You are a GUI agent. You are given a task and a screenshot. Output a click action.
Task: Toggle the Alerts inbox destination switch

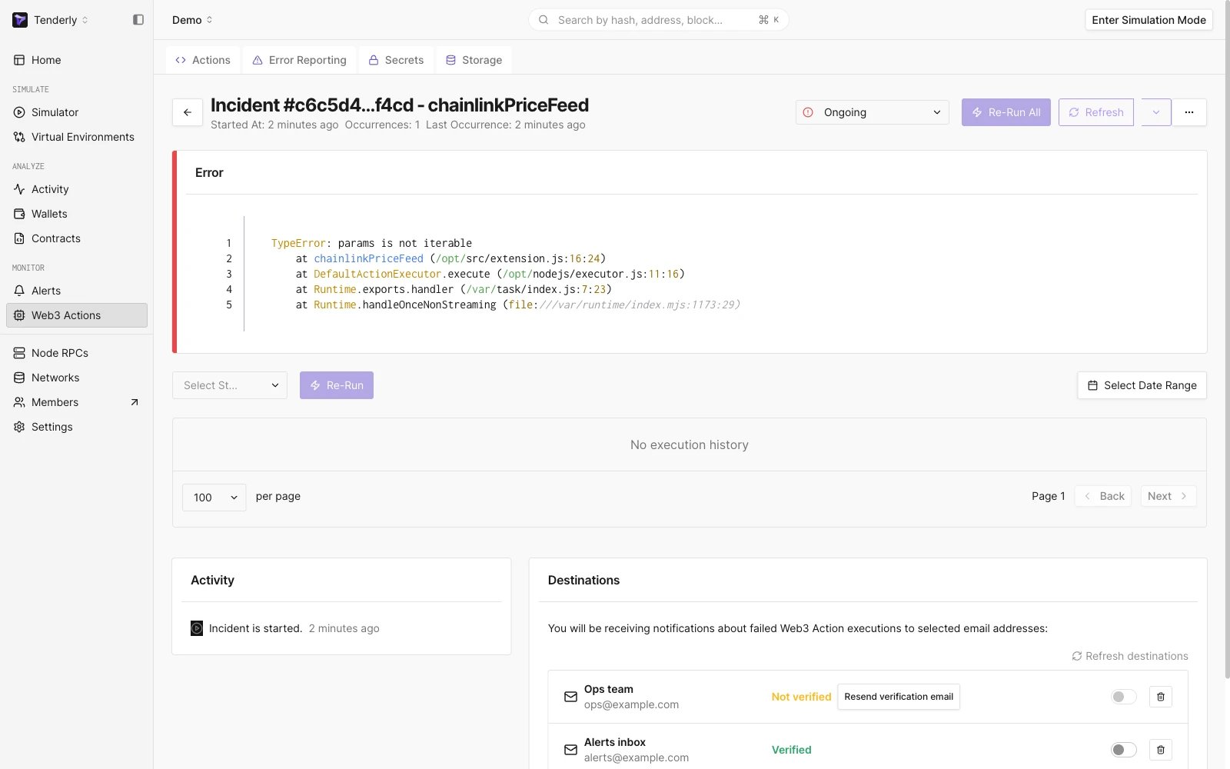pyautogui.click(x=1124, y=750)
